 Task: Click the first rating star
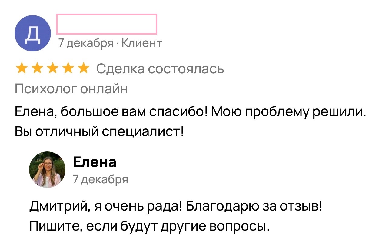click(x=21, y=69)
